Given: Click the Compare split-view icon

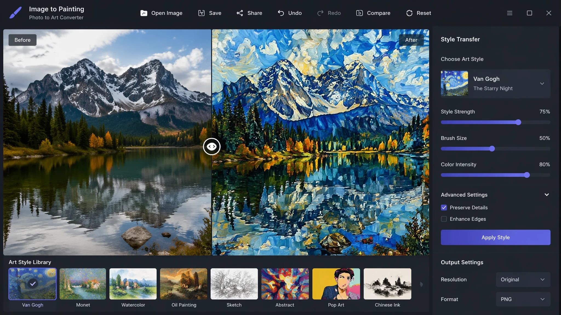Looking at the screenshot, I should coord(359,13).
